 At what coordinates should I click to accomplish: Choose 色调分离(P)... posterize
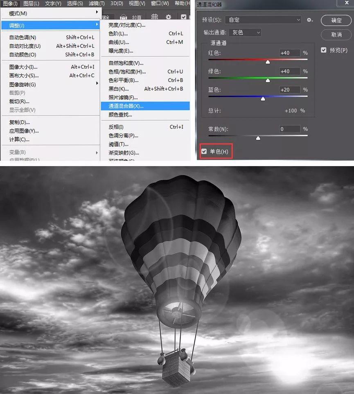tap(145, 135)
